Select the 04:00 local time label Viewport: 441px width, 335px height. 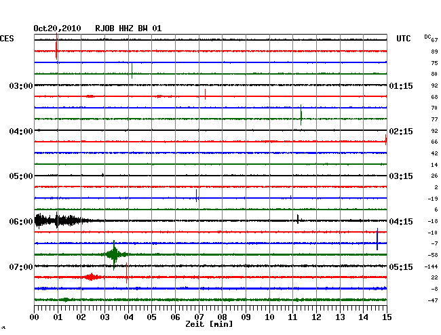(21, 132)
